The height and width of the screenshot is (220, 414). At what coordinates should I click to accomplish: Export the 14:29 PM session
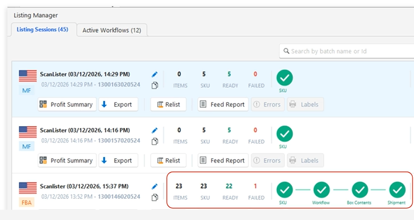(x=118, y=104)
